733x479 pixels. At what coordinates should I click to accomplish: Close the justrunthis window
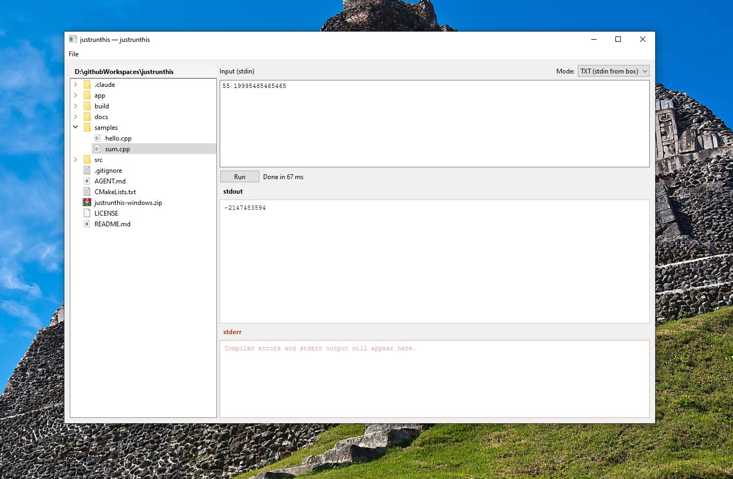point(643,39)
